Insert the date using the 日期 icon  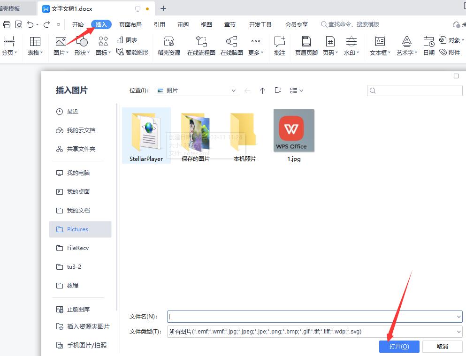coord(428,45)
